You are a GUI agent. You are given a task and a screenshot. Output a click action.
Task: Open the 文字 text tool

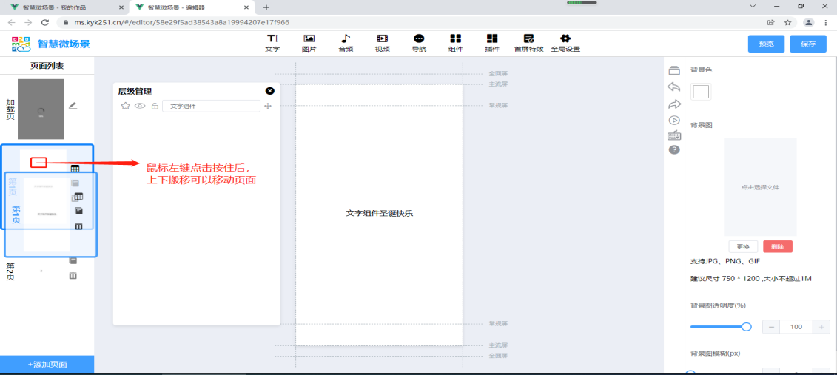tap(272, 43)
